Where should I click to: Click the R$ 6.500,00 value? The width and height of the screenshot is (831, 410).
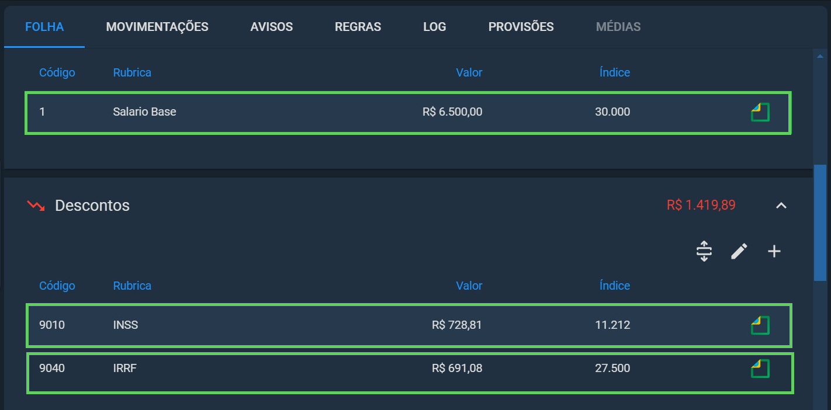[x=452, y=112]
